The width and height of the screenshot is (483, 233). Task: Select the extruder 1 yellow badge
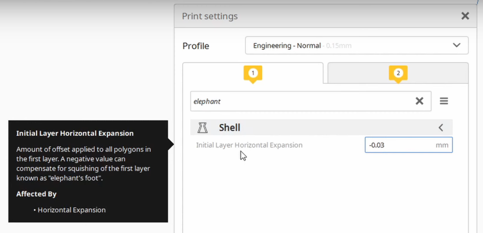point(253,74)
